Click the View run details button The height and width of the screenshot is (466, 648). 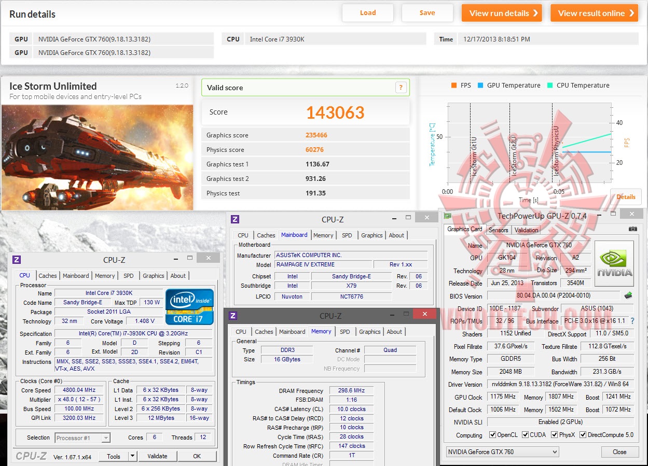coord(502,13)
